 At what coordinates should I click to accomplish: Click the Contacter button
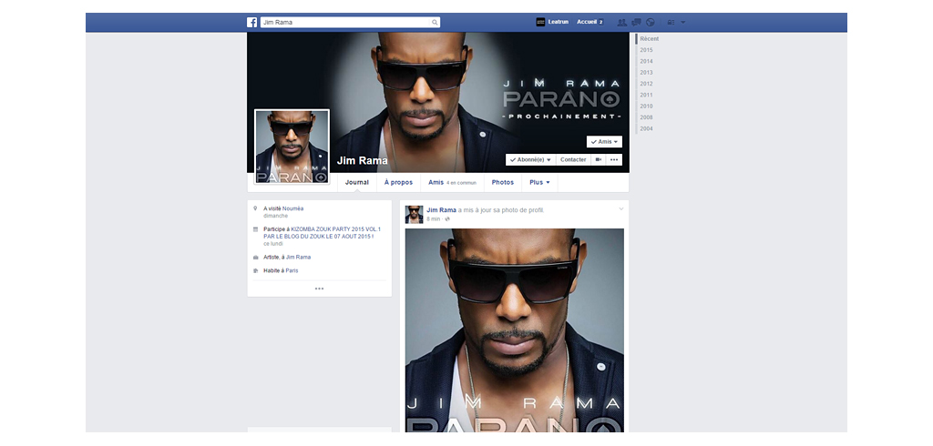point(573,160)
